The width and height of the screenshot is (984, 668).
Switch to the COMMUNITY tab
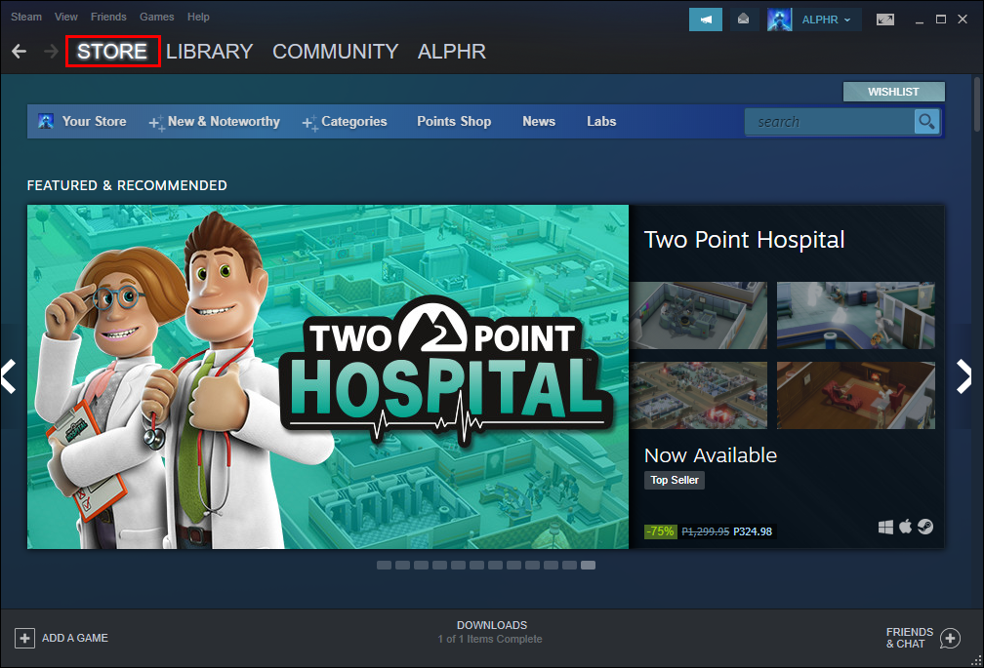pyautogui.click(x=335, y=52)
